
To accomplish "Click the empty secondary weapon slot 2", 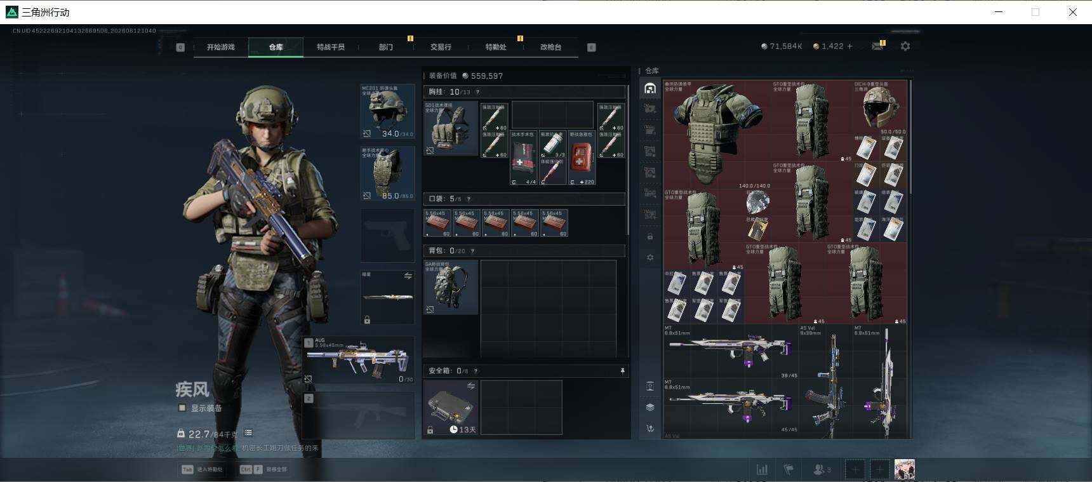I will pyautogui.click(x=359, y=415).
